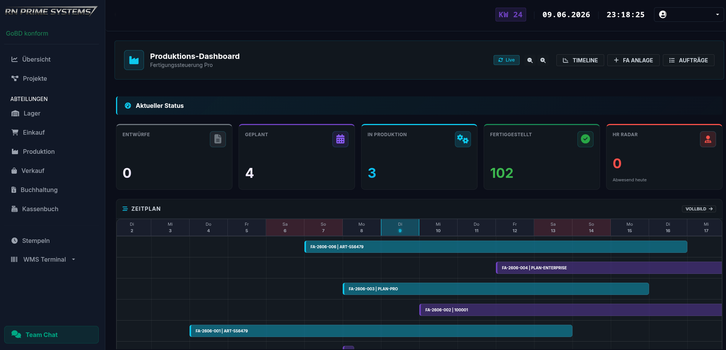The height and width of the screenshot is (350, 726).
Task: Click the In Produktion gears icon
Action: tap(463, 139)
